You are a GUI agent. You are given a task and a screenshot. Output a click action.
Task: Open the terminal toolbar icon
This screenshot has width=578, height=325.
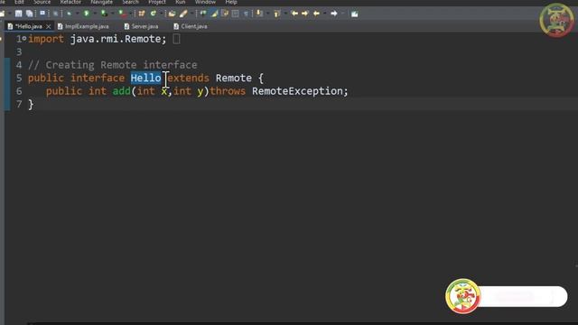pos(42,14)
